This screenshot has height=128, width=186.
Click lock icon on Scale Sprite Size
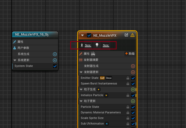coord(128,118)
